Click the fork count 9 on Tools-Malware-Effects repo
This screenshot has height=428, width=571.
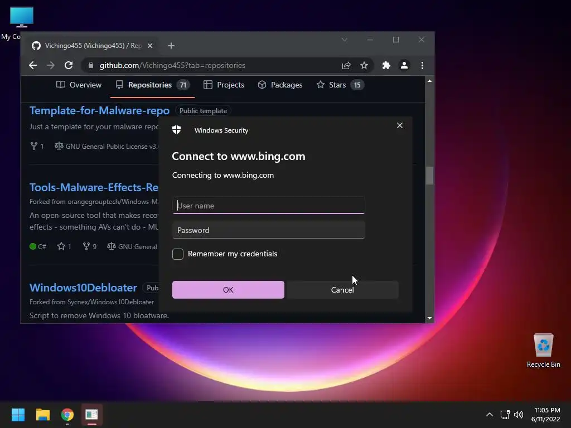(90, 246)
